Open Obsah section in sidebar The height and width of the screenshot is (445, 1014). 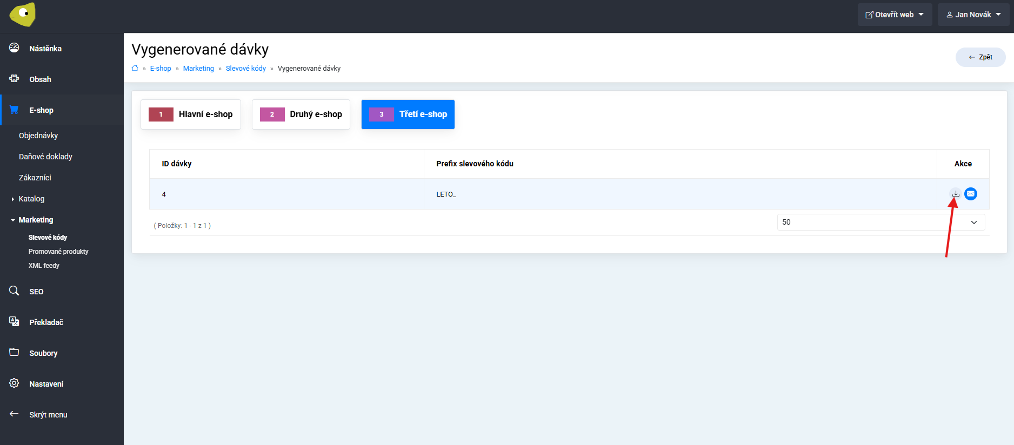coord(40,79)
